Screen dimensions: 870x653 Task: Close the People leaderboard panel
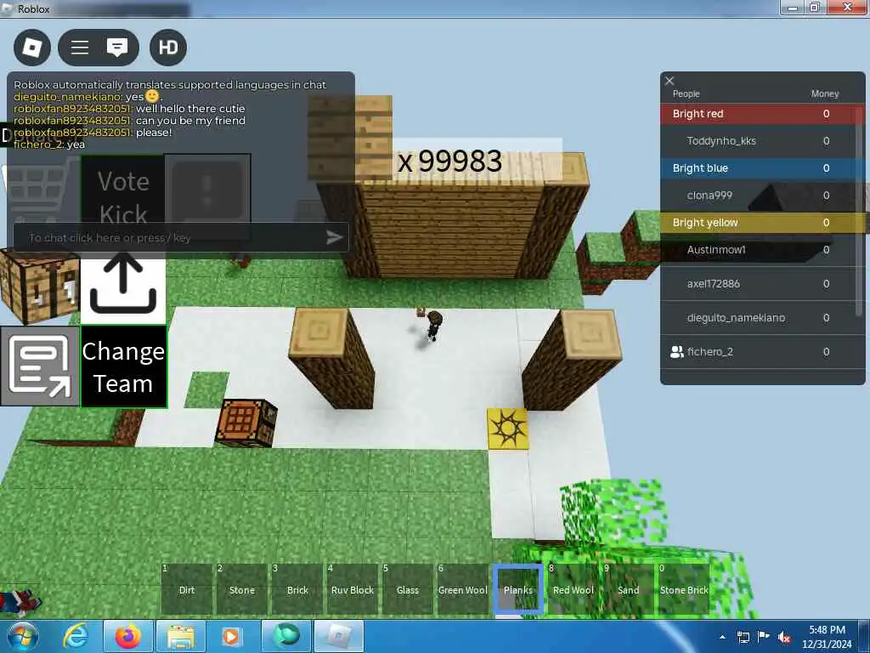click(669, 81)
